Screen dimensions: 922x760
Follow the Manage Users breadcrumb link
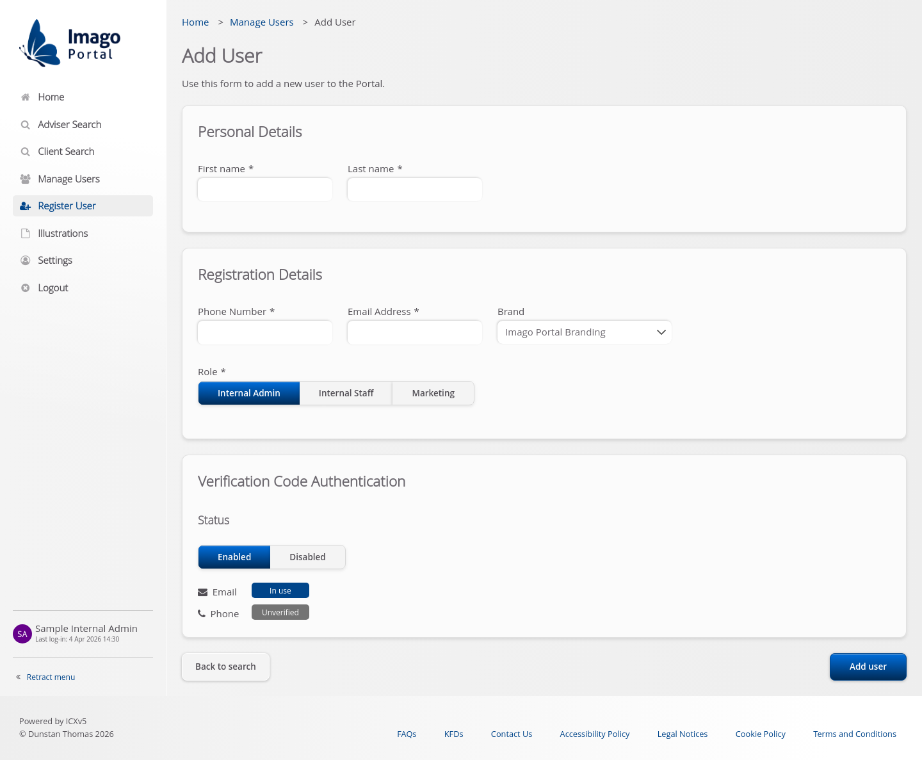point(262,22)
